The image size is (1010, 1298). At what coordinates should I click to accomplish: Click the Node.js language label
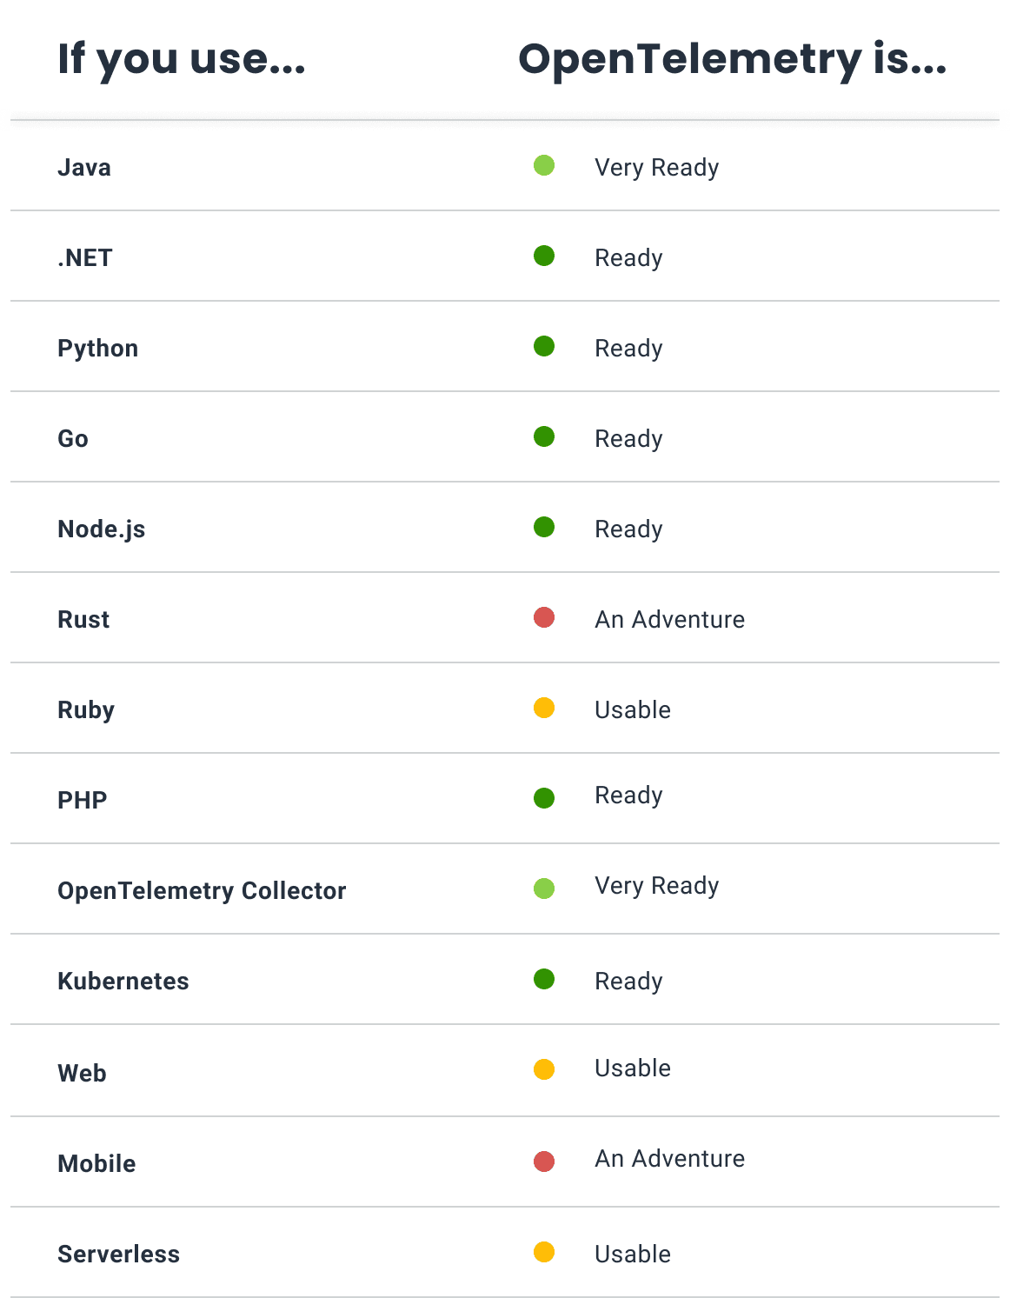click(x=101, y=529)
